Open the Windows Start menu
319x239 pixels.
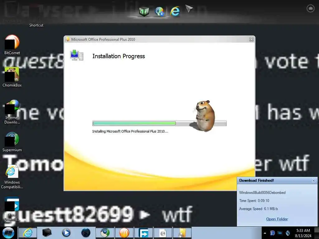click(x=8, y=233)
